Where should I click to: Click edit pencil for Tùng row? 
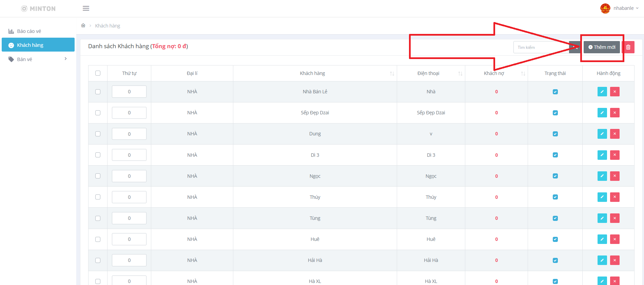point(602,218)
